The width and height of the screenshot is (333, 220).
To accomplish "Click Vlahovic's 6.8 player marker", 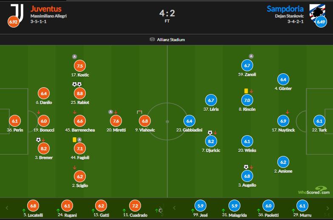I will click(144, 121).
